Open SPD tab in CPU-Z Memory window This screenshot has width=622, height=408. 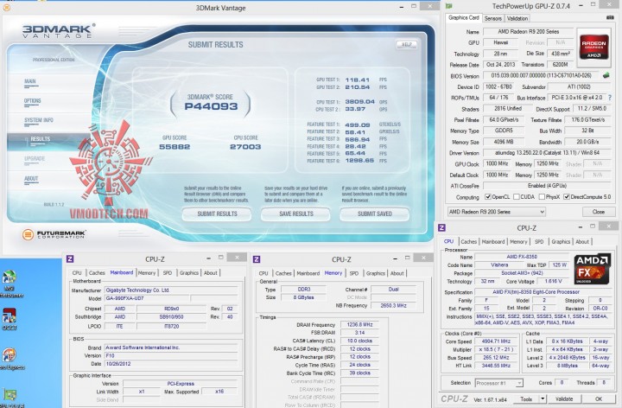click(x=354, y=273)
